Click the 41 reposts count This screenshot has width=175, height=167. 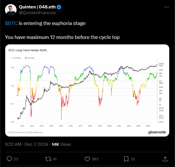tap(55, 159)
